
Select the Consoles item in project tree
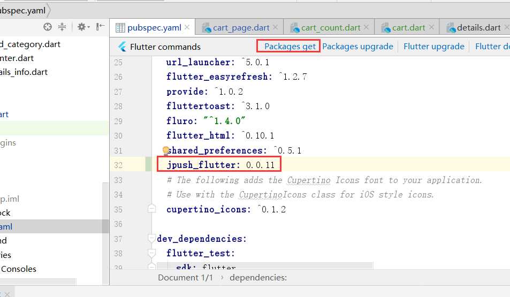[19, 269]
